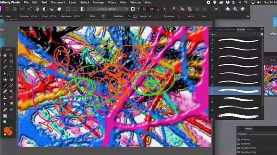Select the Gradient colour wheel tool
Viewport: 277px width, 155px height.
tap(11, 79)
